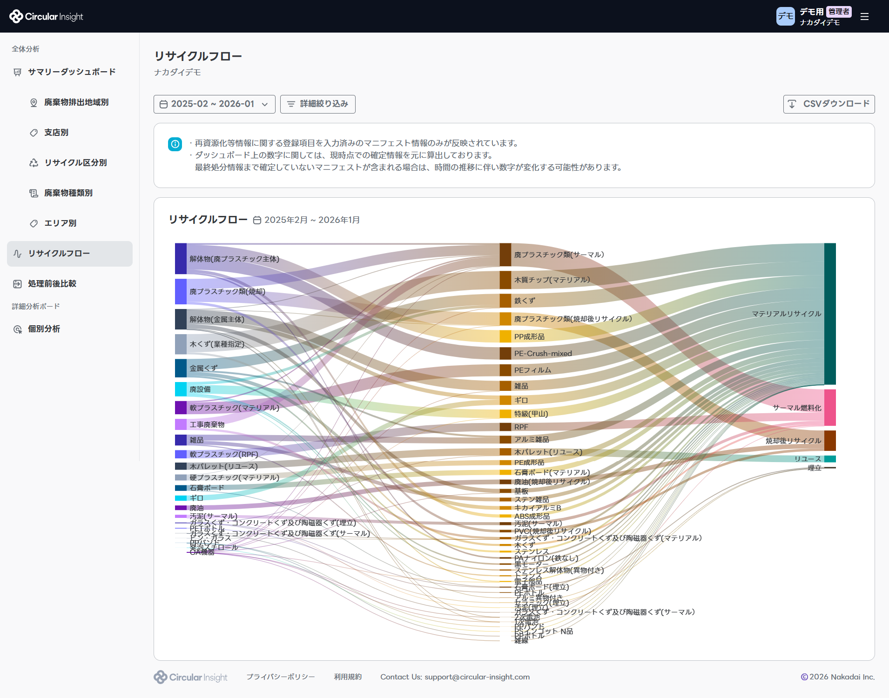
Task: Click the compare icon beside 処理前後比較
Action: click(18, 284)
